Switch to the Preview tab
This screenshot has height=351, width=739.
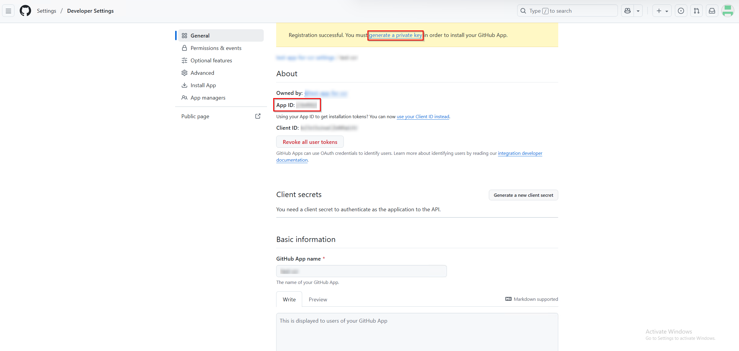click(318, 299)
